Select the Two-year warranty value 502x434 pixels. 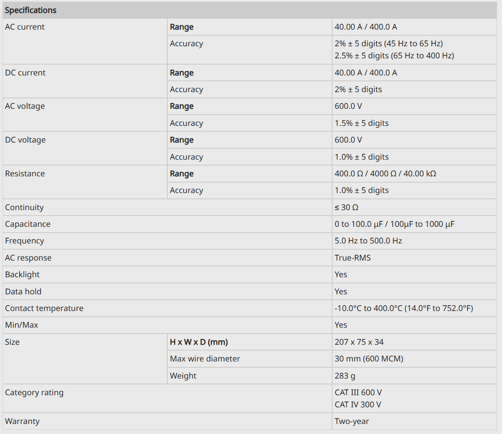[x=351, y=421]
